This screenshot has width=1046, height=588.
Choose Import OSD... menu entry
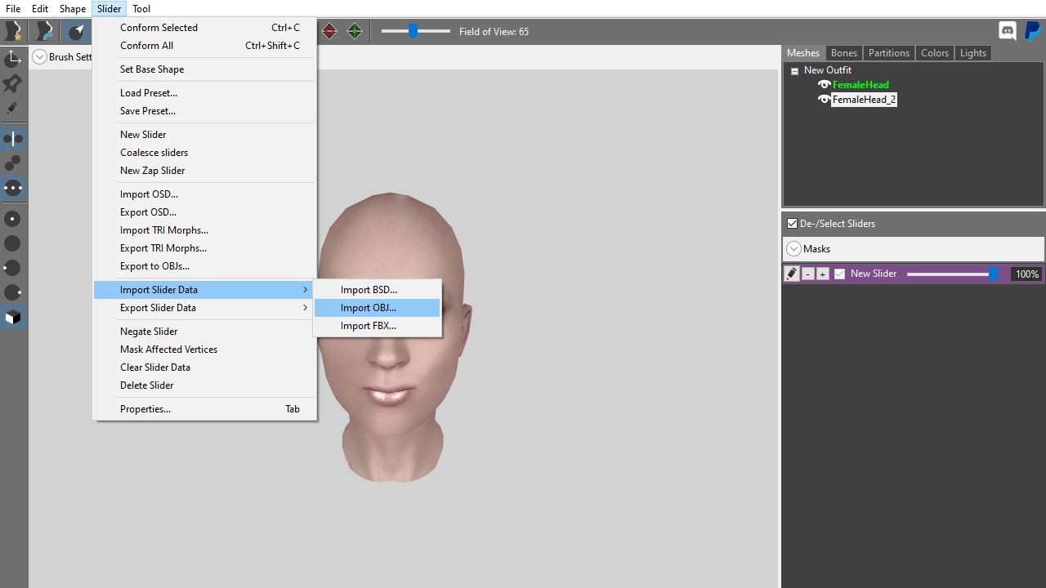click(x=204, y=194)
